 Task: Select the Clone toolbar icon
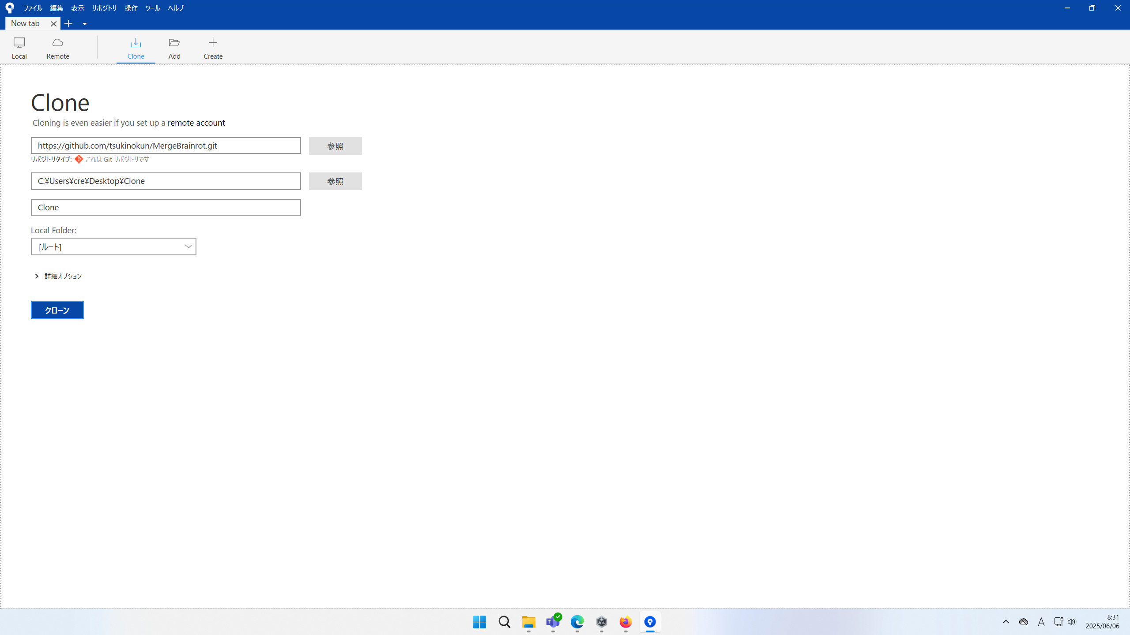[x=136, y=48]
